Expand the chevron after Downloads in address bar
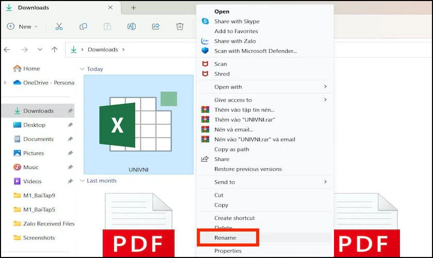The width and height of the screenshot is (433, 258). coord(123,50)
